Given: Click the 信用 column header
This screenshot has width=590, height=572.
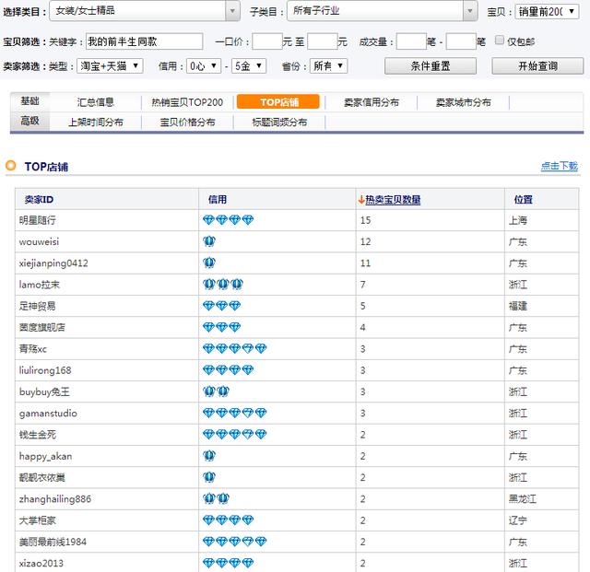Looking at the screenshot, I should pyautogui.click(x=218, y=200).
